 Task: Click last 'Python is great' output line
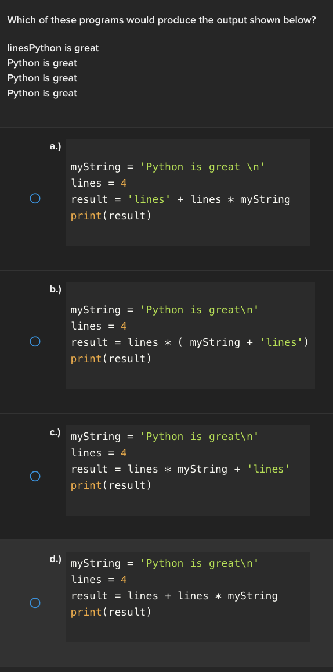click(x=42, y=94)
